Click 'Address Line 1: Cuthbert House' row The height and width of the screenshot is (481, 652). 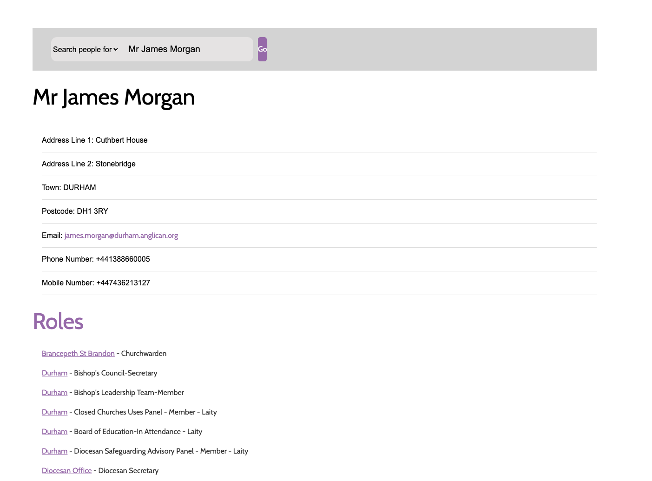point(319,140)
